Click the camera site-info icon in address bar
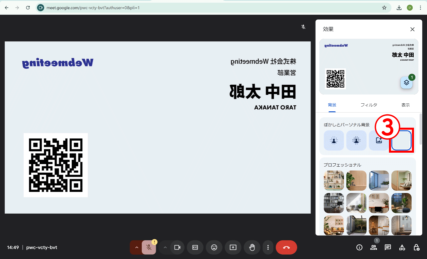The width and height of the screenshot is (427, 259). 41,7
